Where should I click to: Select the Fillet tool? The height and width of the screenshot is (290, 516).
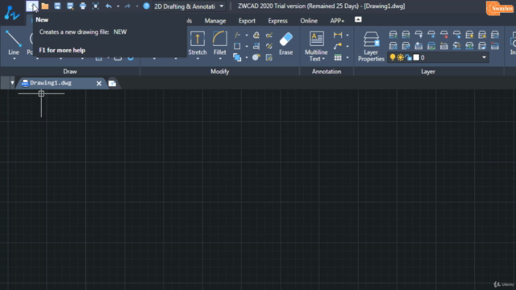(220, 43)
